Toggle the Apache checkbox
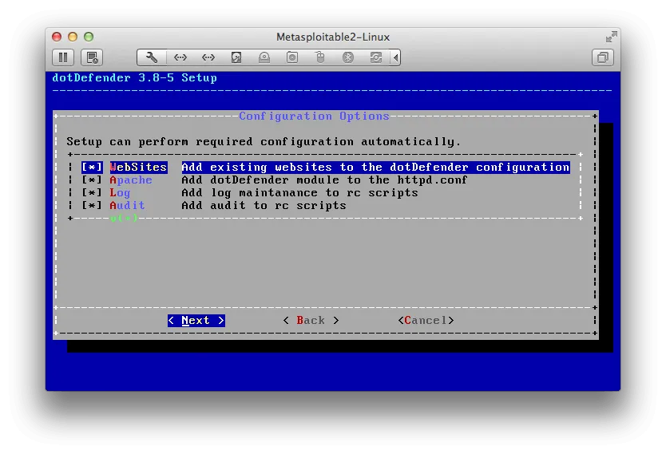 [93, 180]
